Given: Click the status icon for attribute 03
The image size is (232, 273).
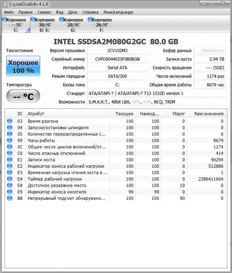Looking at the screenshot, I should tap(10, 121).
